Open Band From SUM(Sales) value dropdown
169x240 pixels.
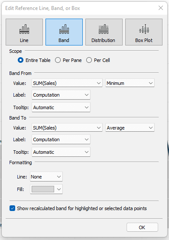click(67, 83)
